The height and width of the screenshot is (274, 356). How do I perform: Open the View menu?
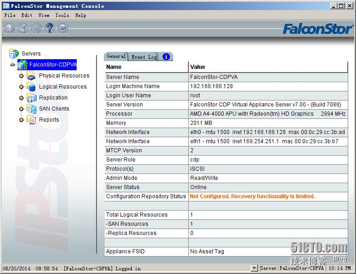[x=44, y=16]
